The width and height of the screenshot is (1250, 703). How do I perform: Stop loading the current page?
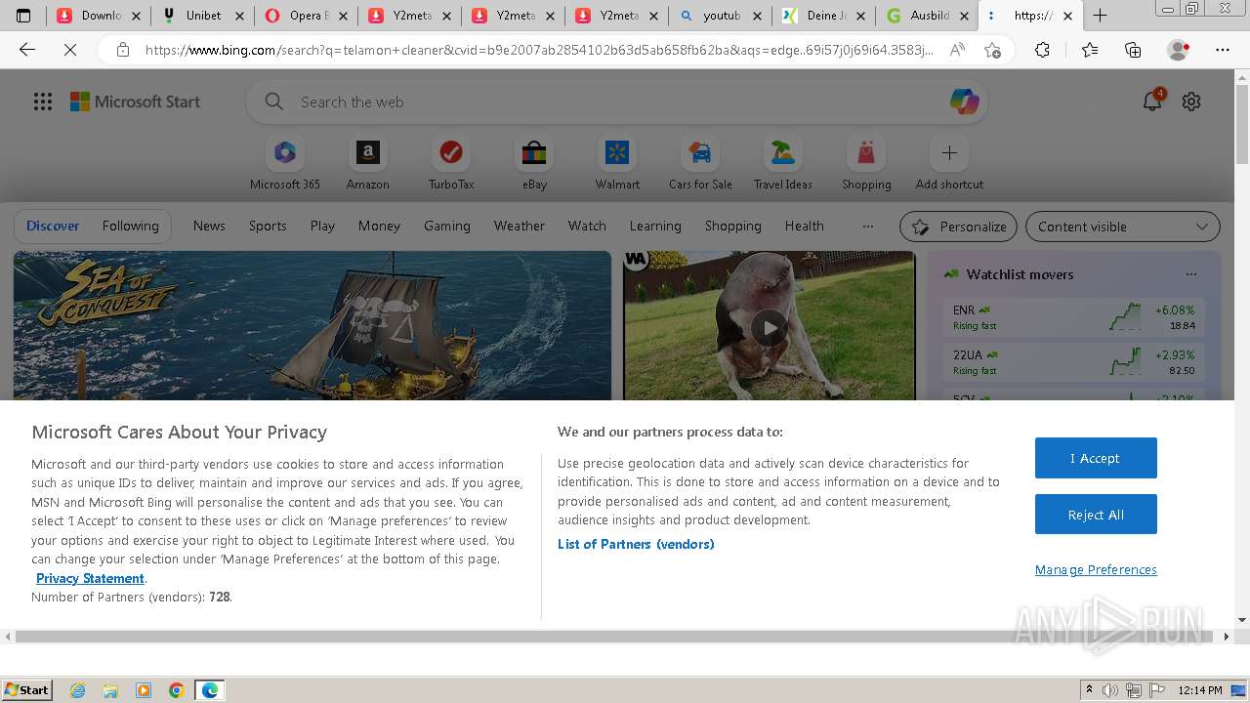(70, 50)
